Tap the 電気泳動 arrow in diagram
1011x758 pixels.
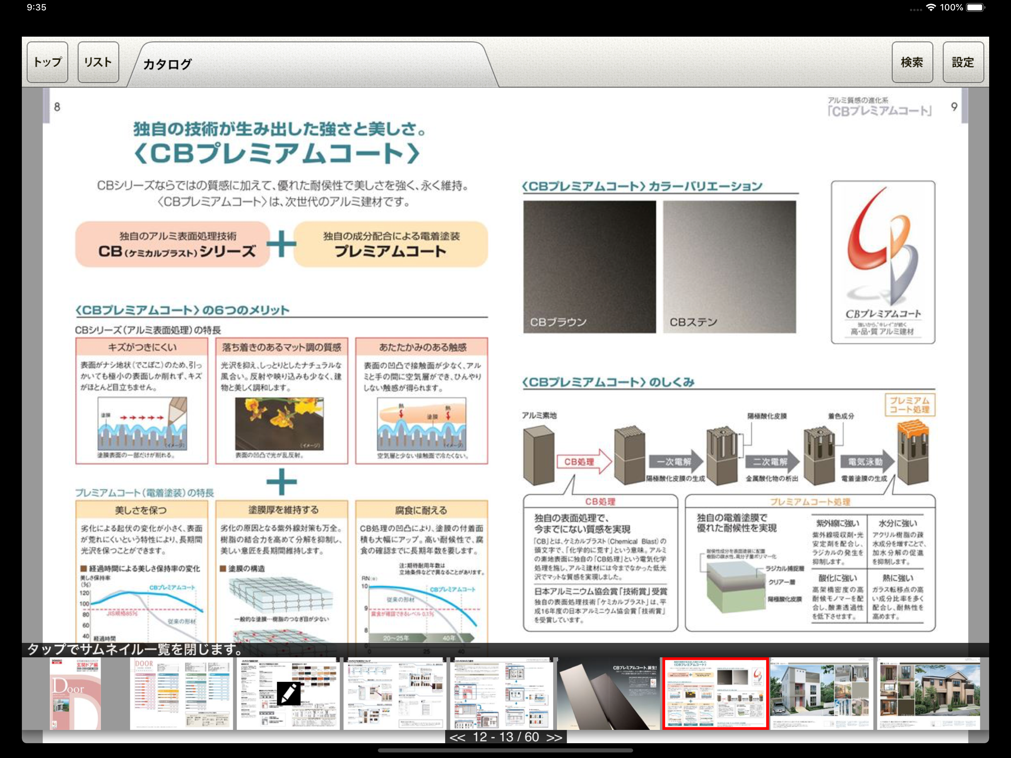coord(868,462)
